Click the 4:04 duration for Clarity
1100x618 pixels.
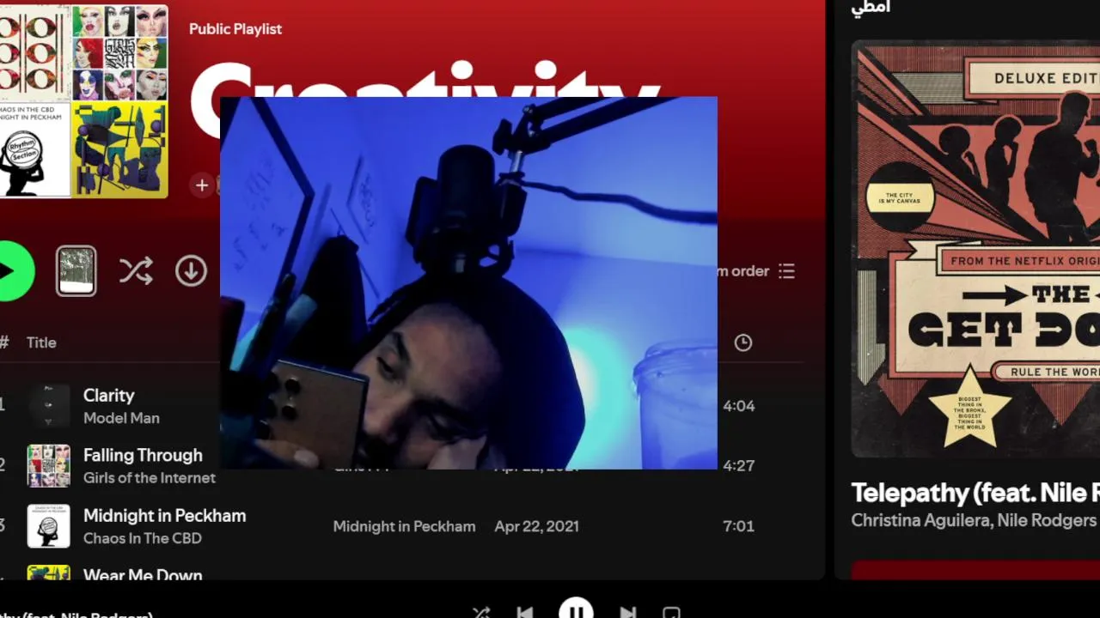[739, 405]
